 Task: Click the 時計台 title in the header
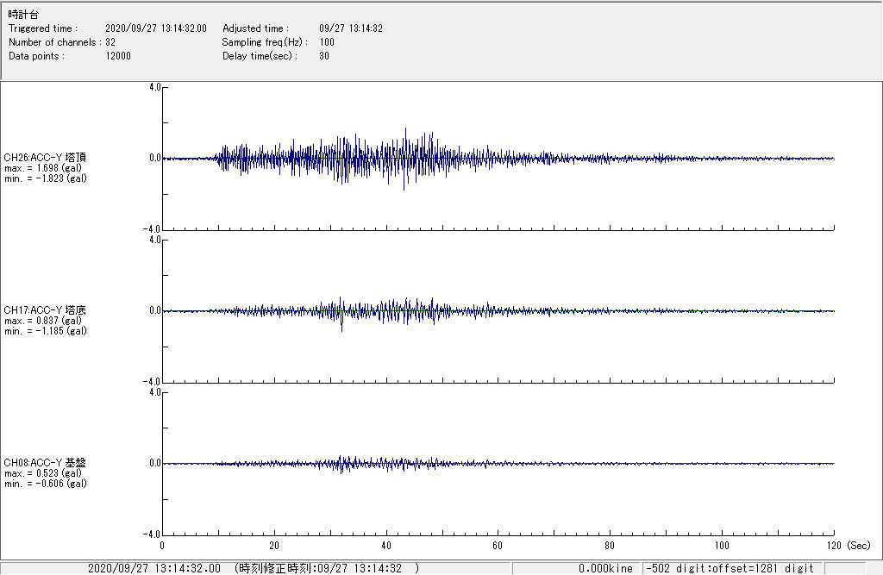(23, 16)
